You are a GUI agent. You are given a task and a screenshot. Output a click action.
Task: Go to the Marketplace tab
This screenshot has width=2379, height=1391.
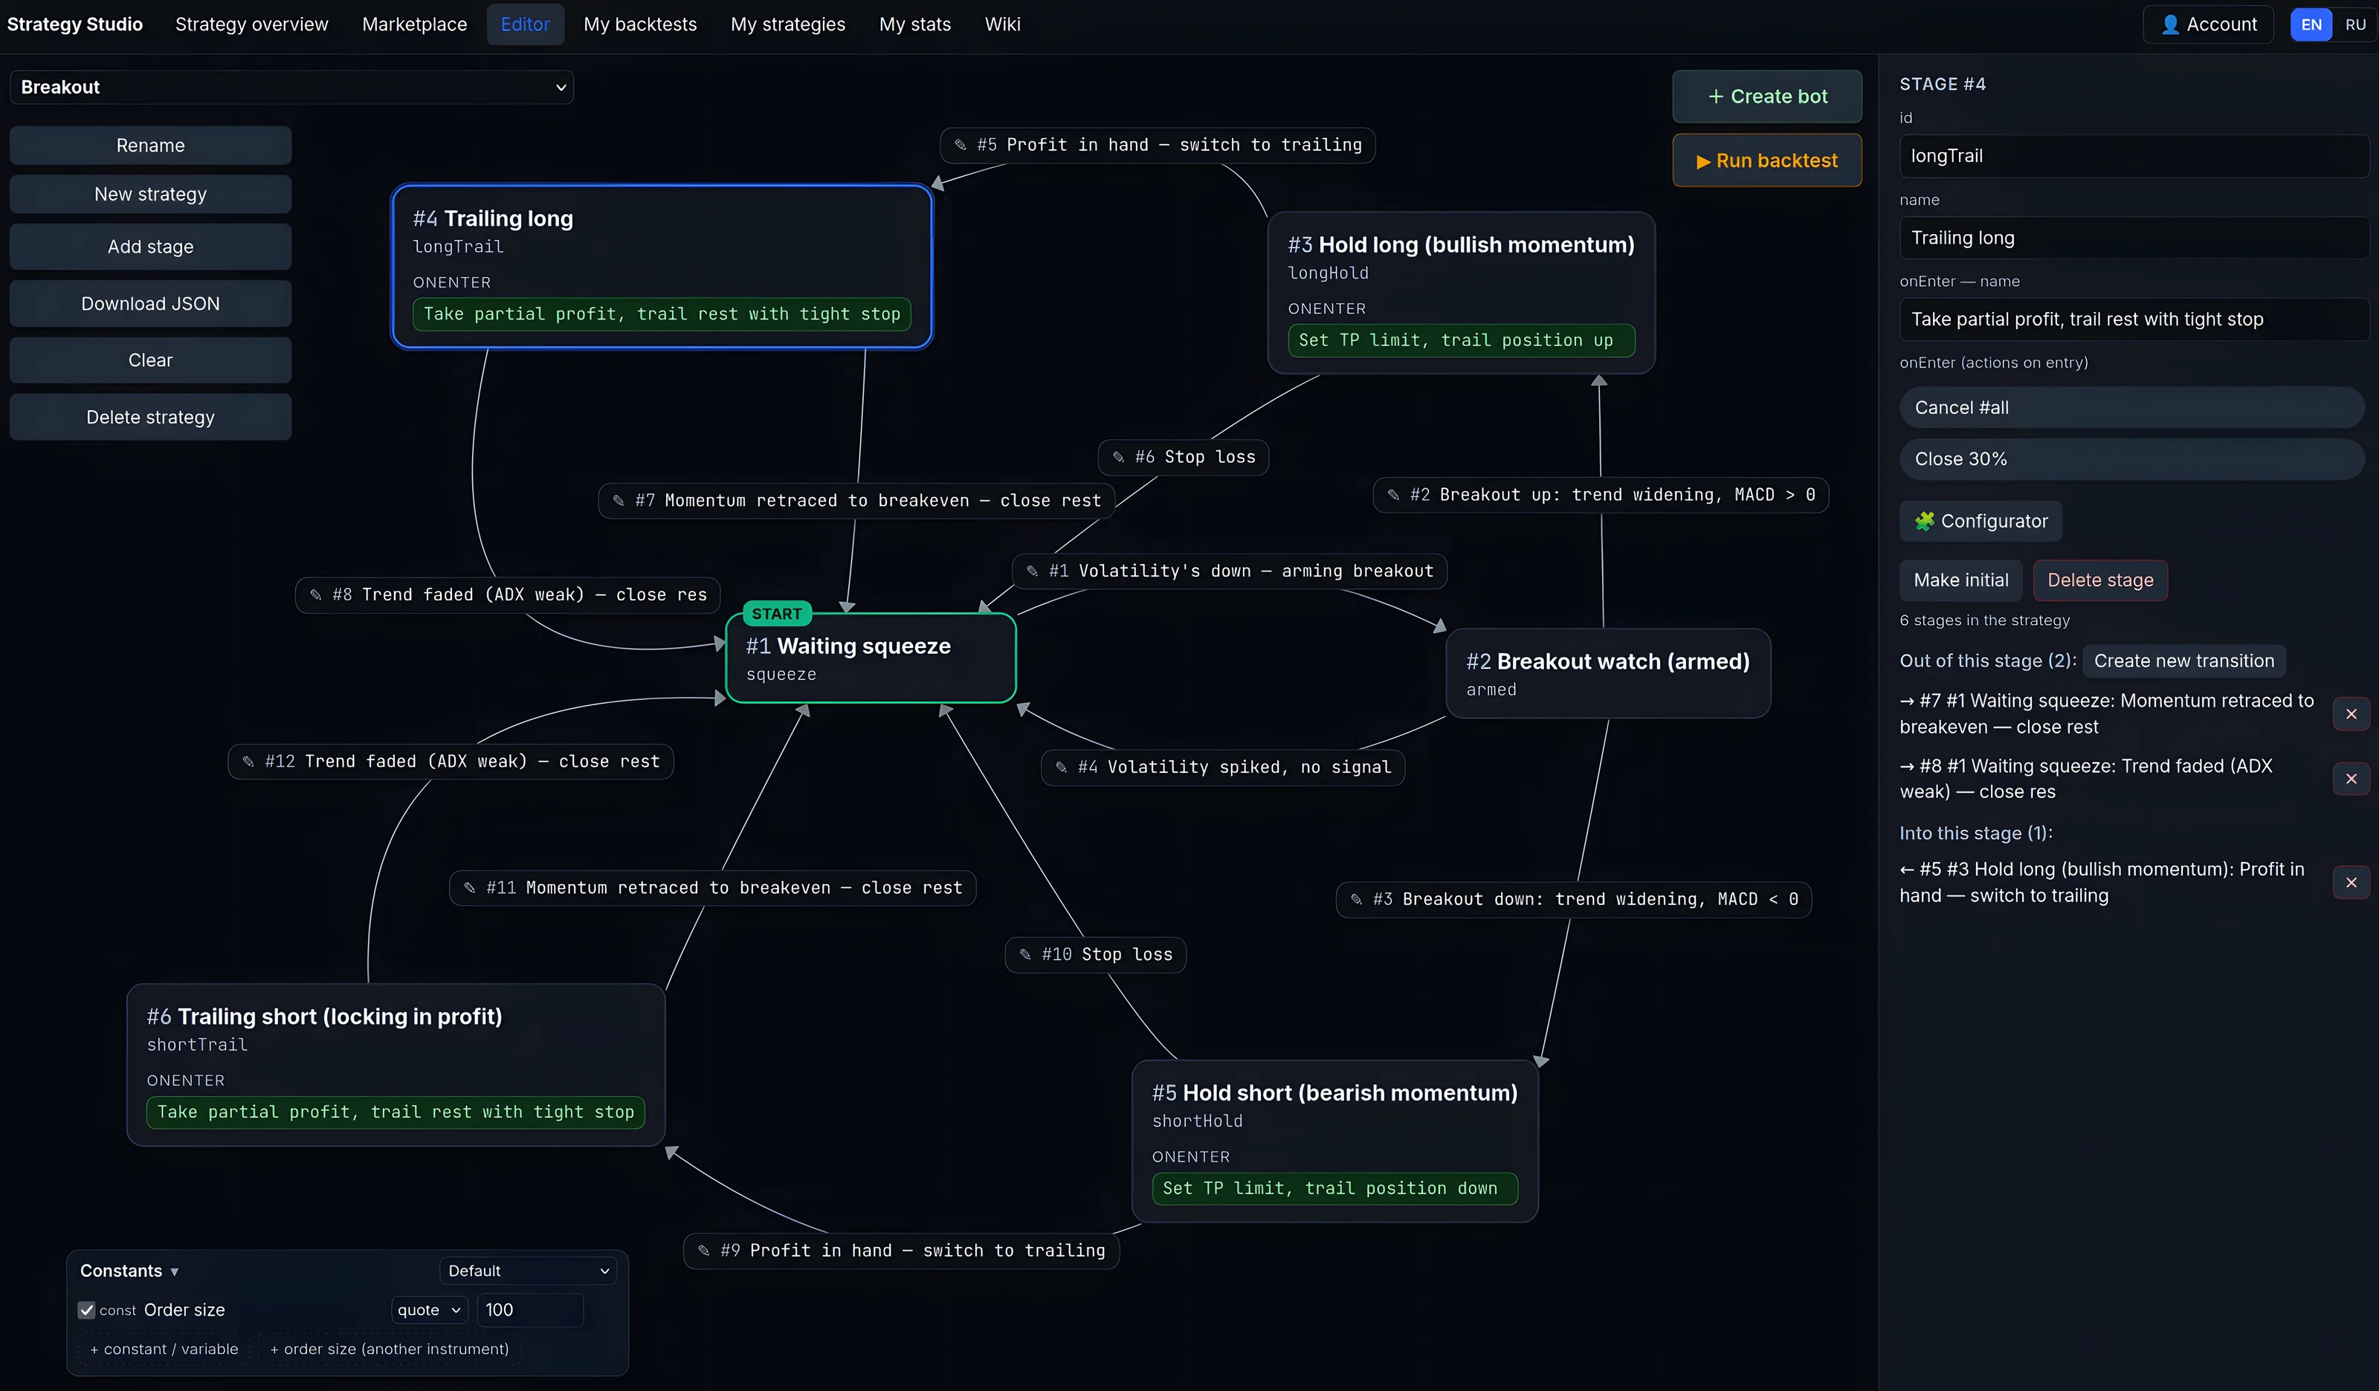coord(414,25)
